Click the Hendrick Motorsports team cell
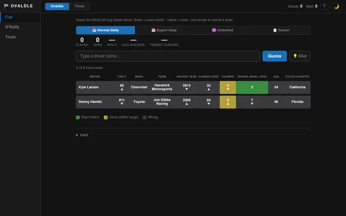The image size is (346, 216). [162, 87]
